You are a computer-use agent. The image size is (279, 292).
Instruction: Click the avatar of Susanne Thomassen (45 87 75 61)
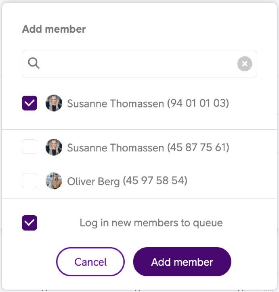54,147
